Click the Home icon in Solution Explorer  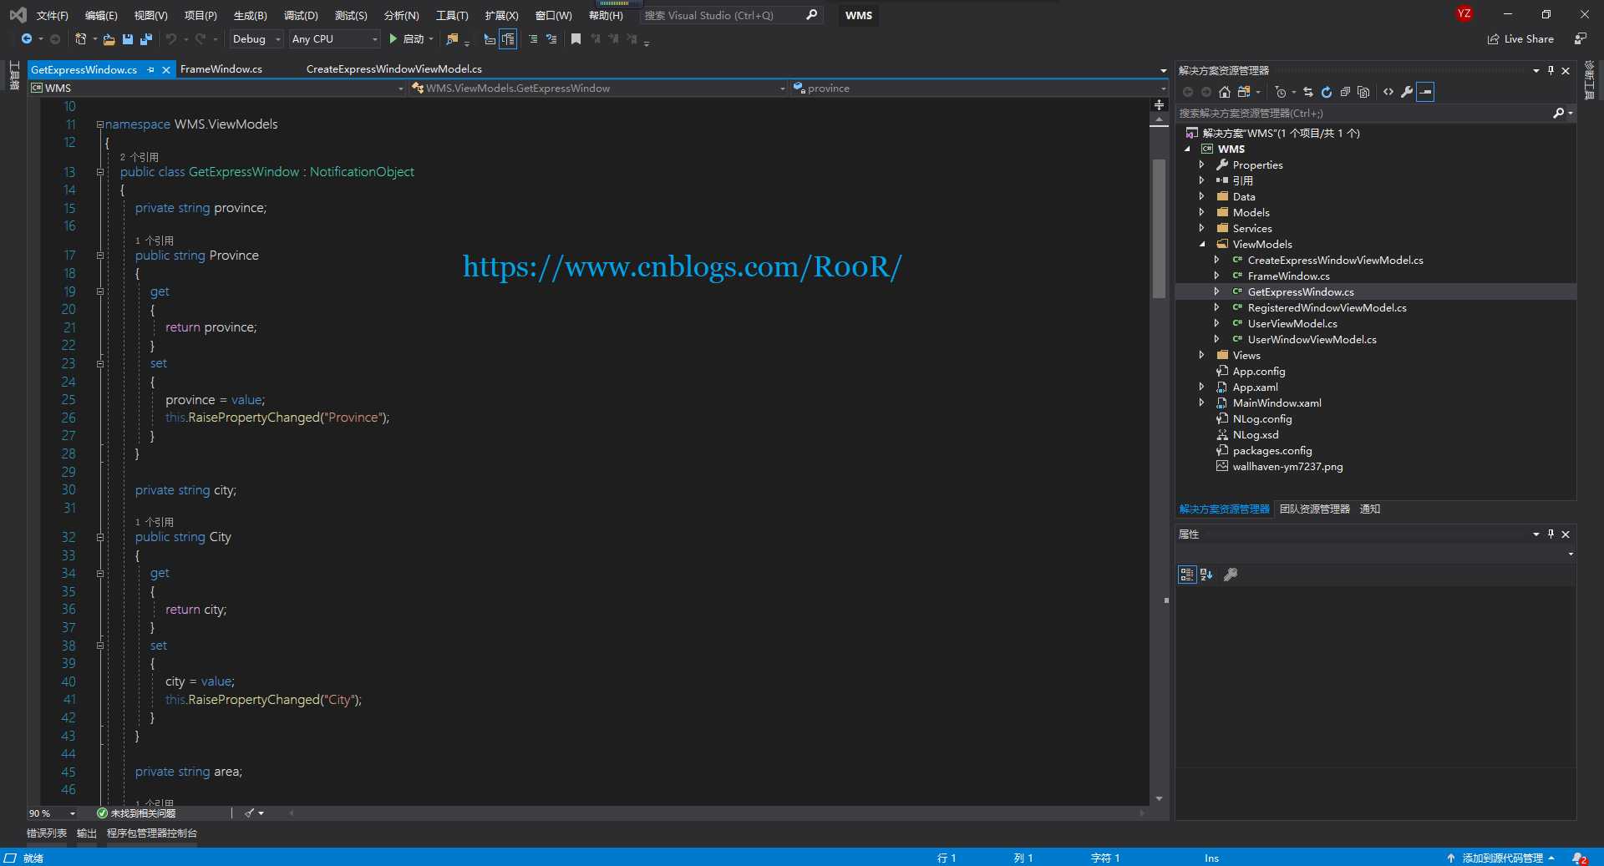pyautogui.click(x=1225, y=92)
